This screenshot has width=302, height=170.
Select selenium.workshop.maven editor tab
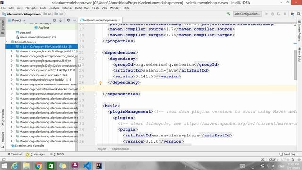coord(100,20)
